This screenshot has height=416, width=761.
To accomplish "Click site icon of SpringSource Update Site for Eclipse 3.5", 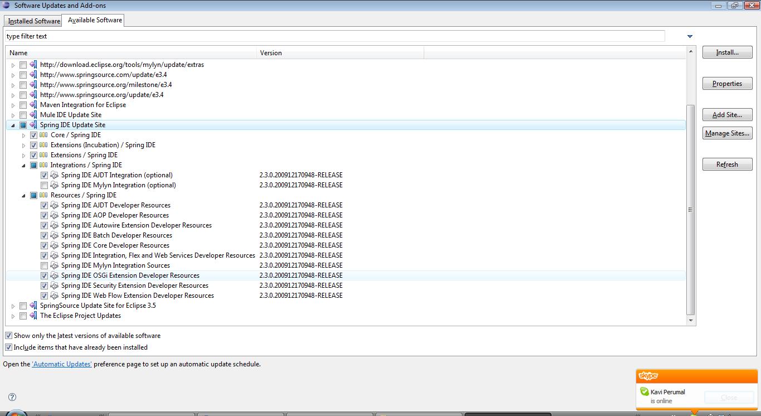I will click(x=33, y=306).
